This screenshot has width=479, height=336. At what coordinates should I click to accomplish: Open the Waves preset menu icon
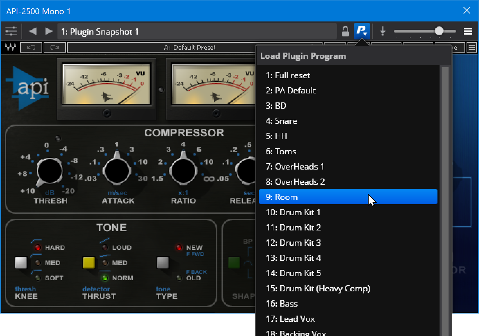(472, 47)
